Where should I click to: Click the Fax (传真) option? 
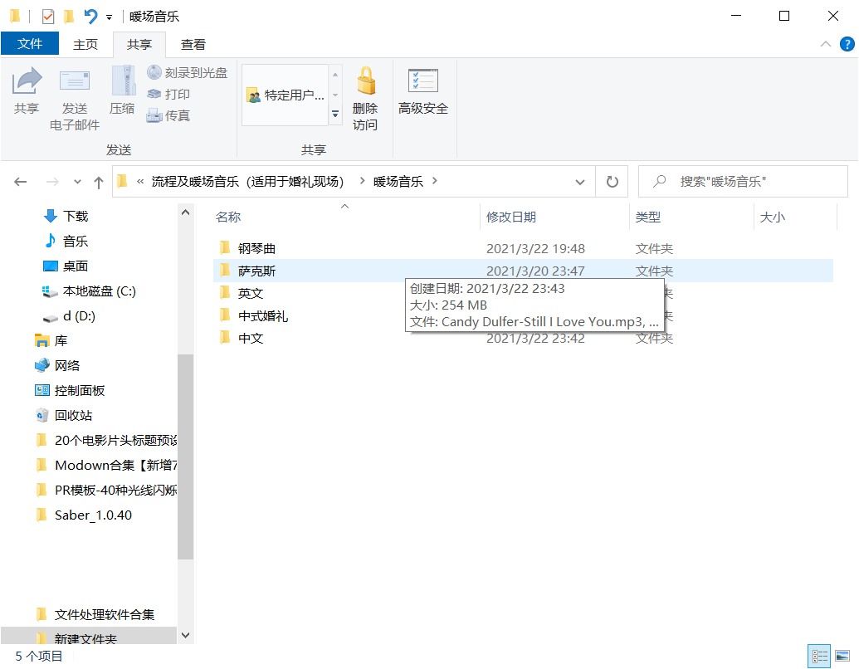point(168,115)
